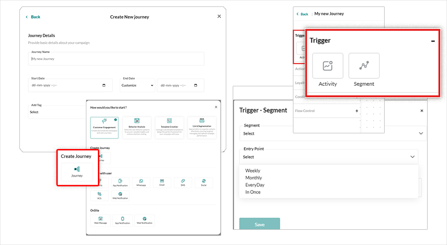Click the Start Date field

pos(70,85)
